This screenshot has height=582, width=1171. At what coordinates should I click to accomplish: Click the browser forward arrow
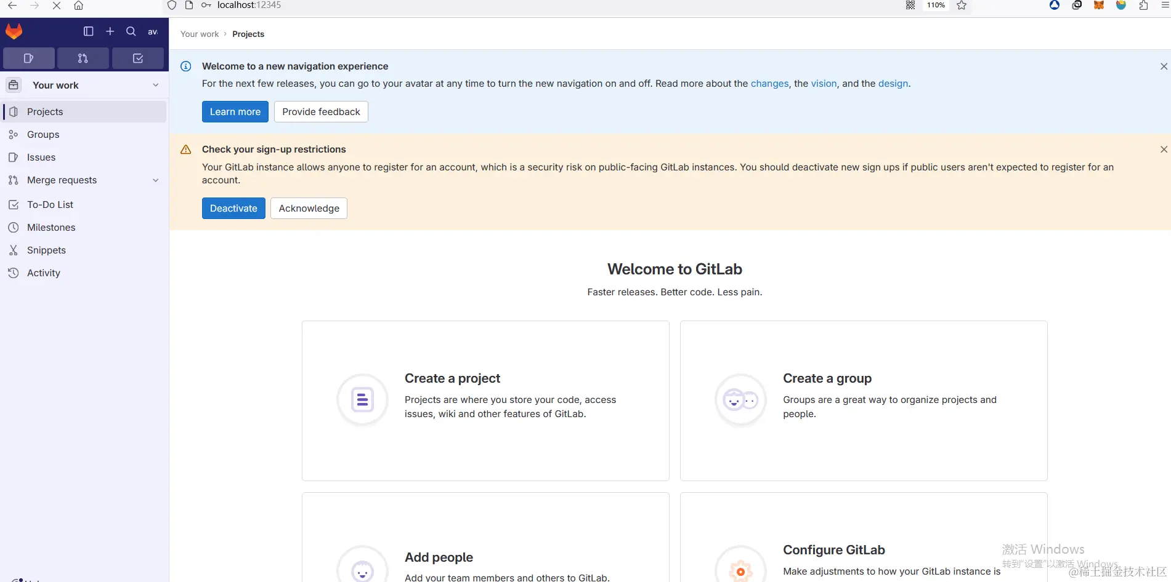coord(34,6)
